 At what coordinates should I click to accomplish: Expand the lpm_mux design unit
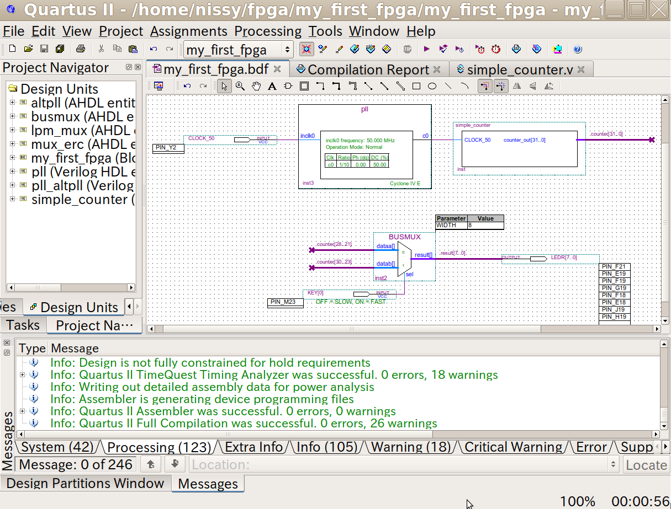tap(13, 130)
